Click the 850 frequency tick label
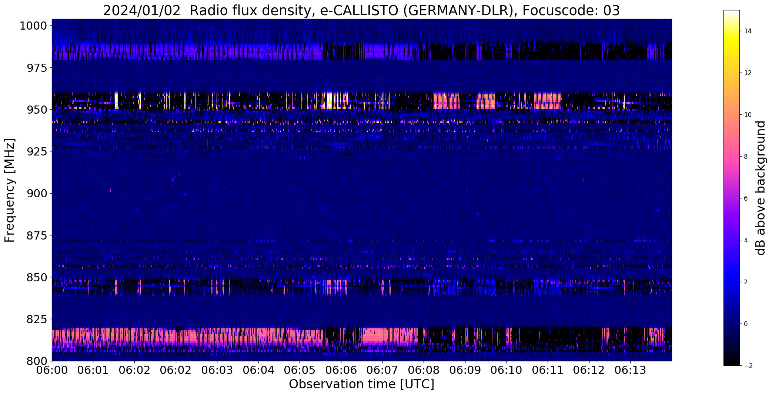 [x=37, y=277]
